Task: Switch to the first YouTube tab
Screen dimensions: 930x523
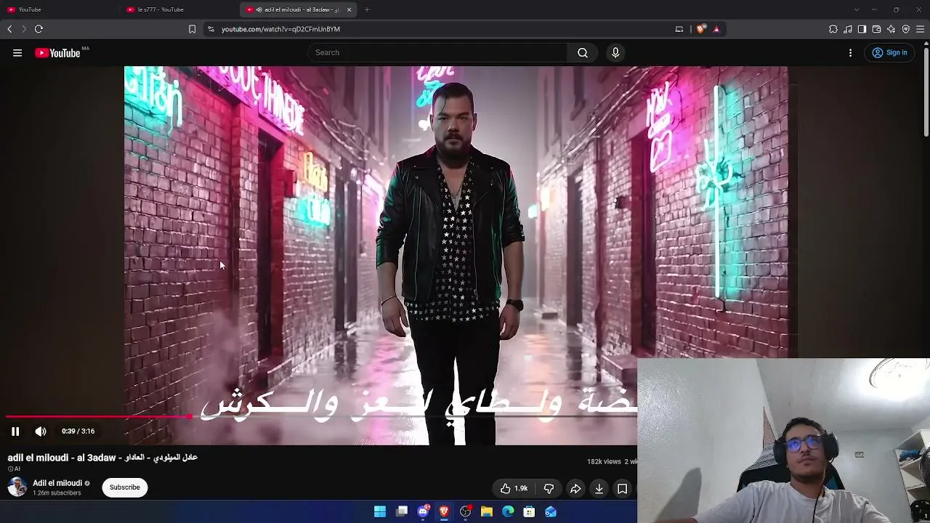Action: (60, 9)
